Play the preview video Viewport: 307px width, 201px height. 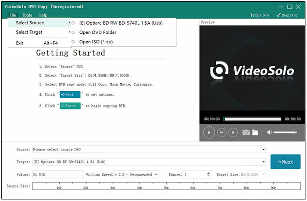pos(209,132)
